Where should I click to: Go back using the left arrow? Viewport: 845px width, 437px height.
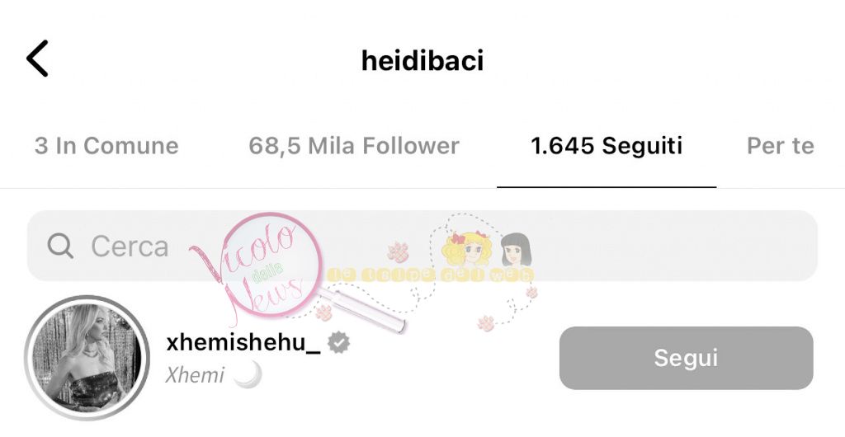[37, 58]
